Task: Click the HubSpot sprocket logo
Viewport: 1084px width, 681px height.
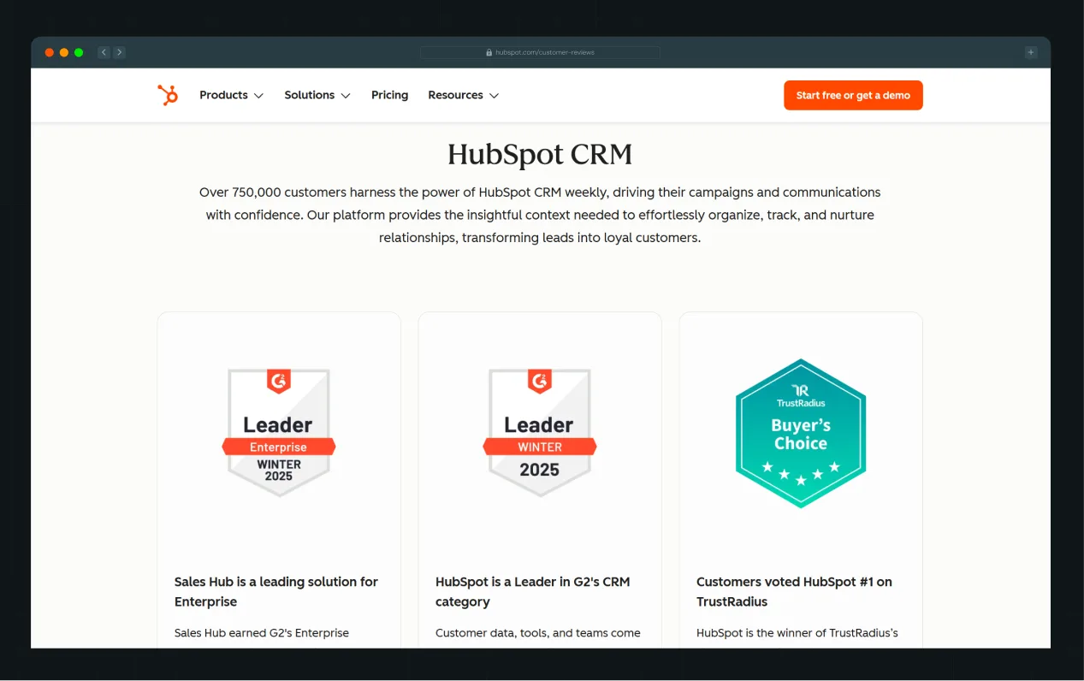Action: pyautogui.click(x=168, y=95)
